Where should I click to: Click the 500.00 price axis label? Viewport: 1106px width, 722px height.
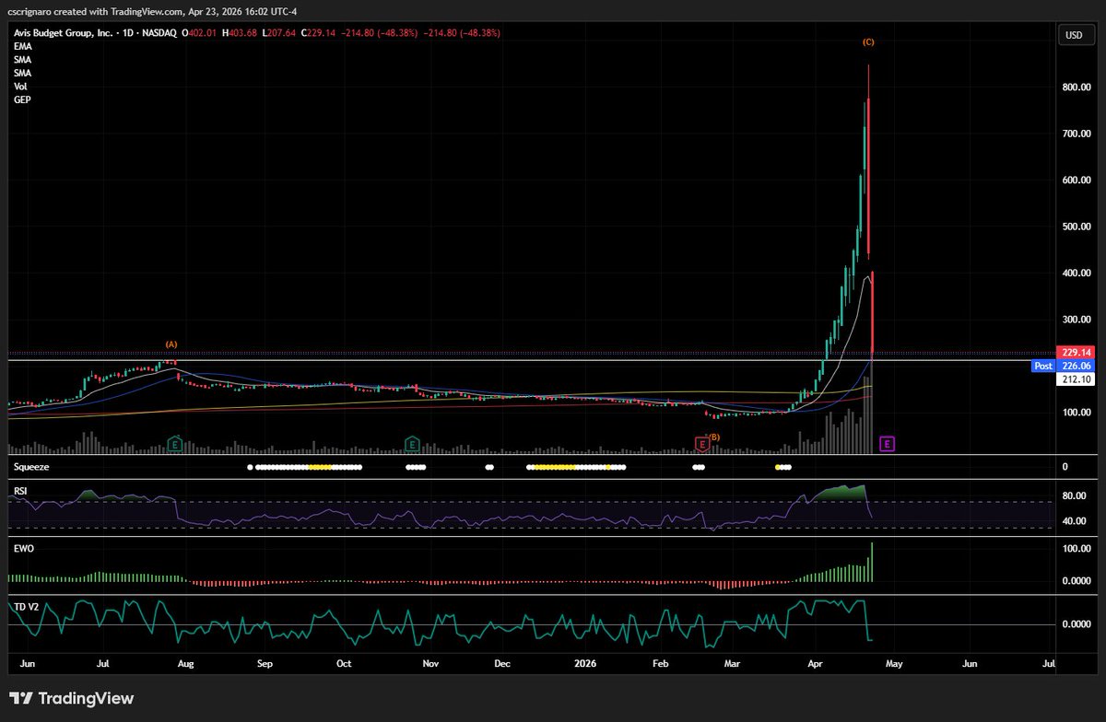1077,227
